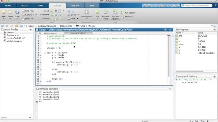The width and height of the screenshot is (218, 122).
Task: Open the Command History actions menu icon
Action: click(215, 77)
